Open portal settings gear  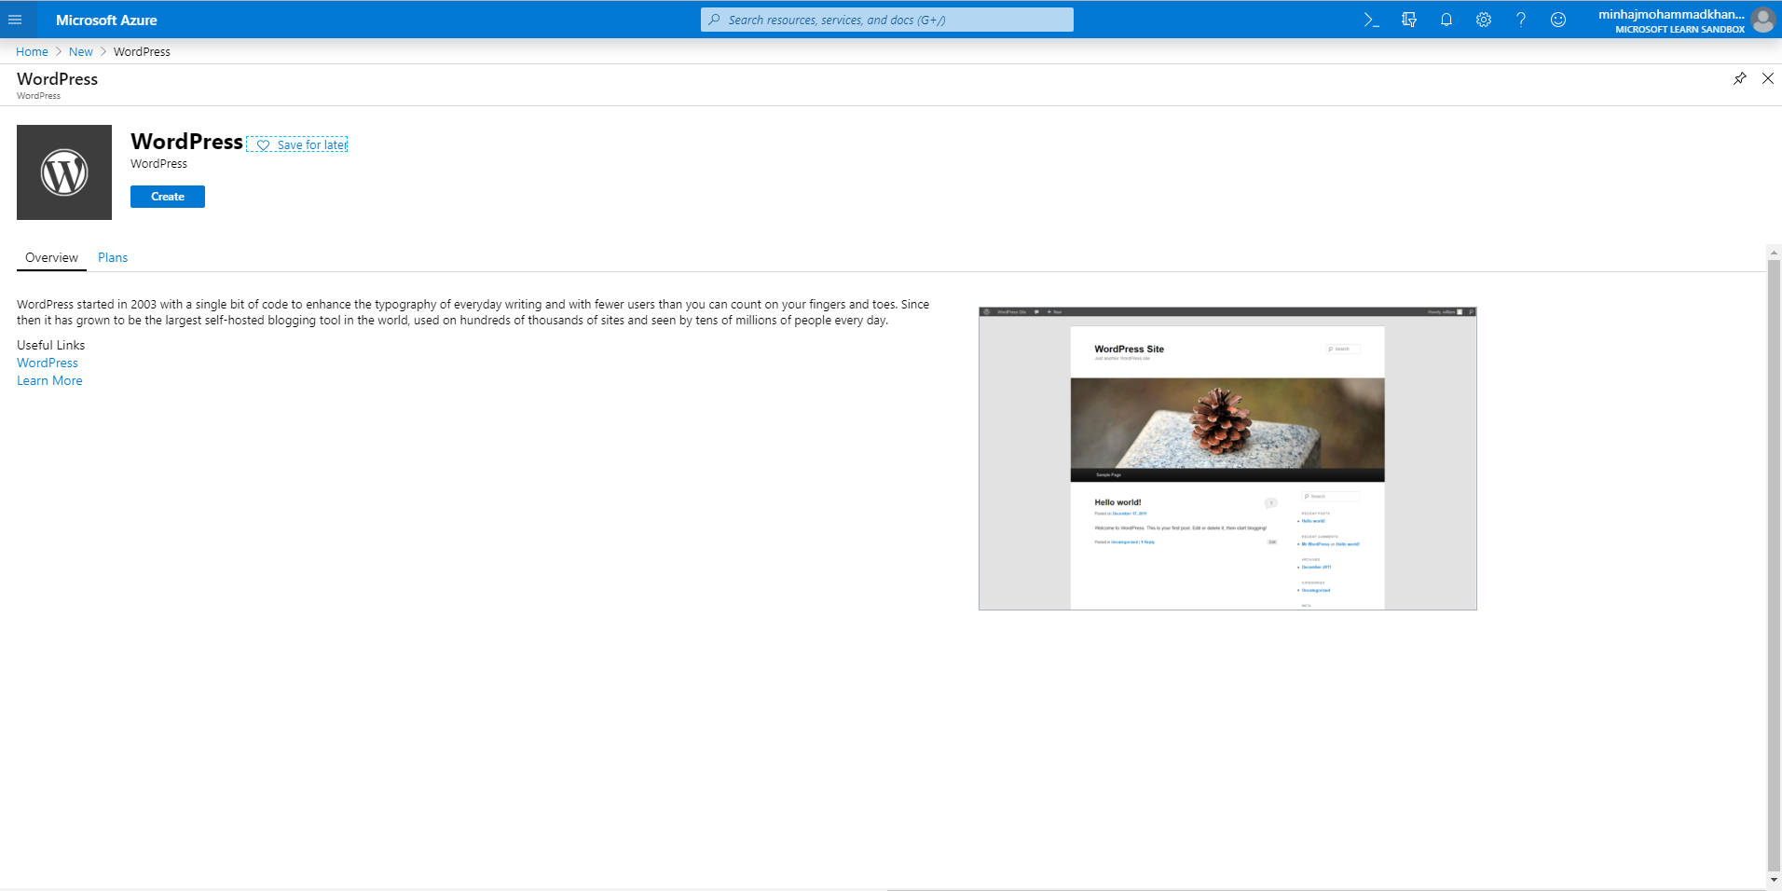tap(1483, 20)
